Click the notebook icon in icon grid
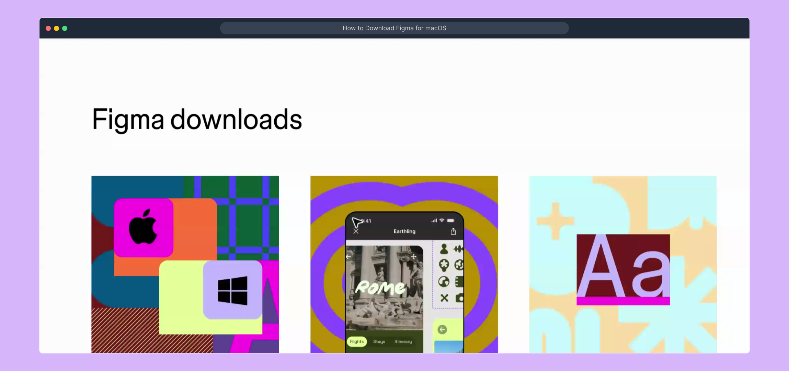This screenshot has height=371, width=789. pyautogui.click(x=459, y=282)
